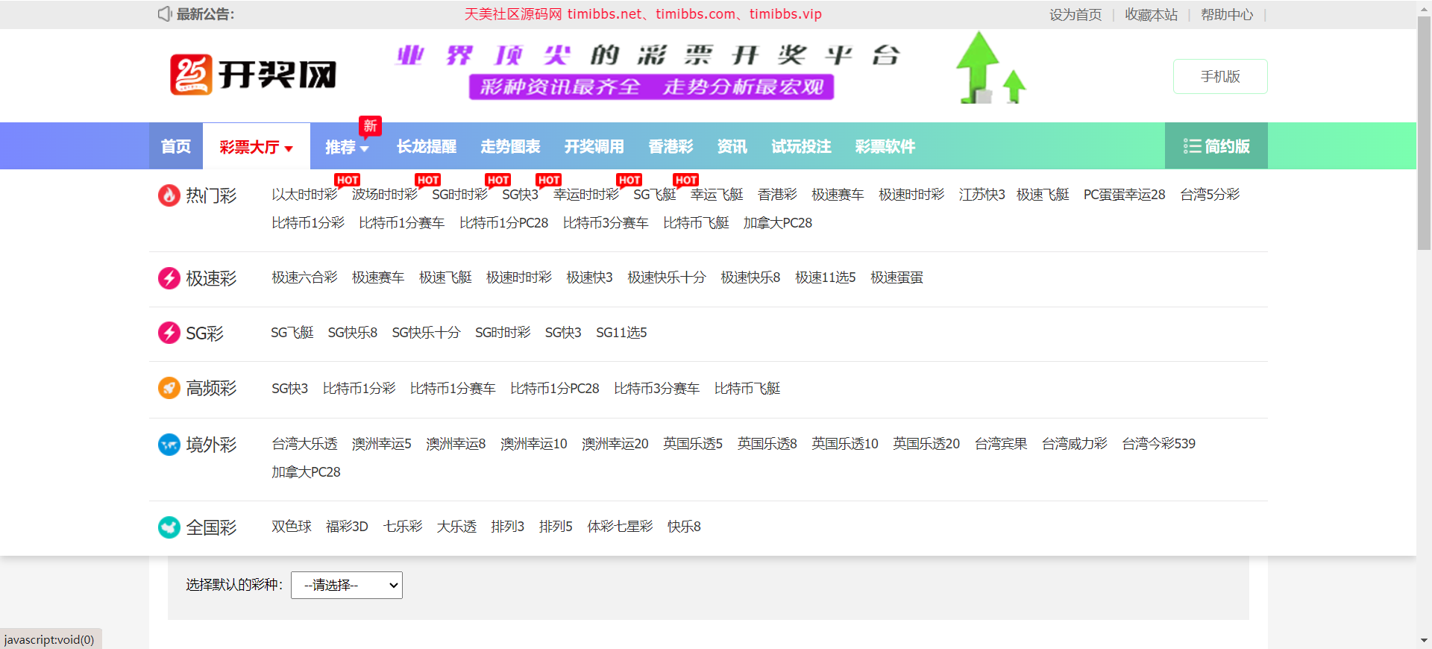
Task: Open 英国乐透20 lottery
Action: pos(926,444)
